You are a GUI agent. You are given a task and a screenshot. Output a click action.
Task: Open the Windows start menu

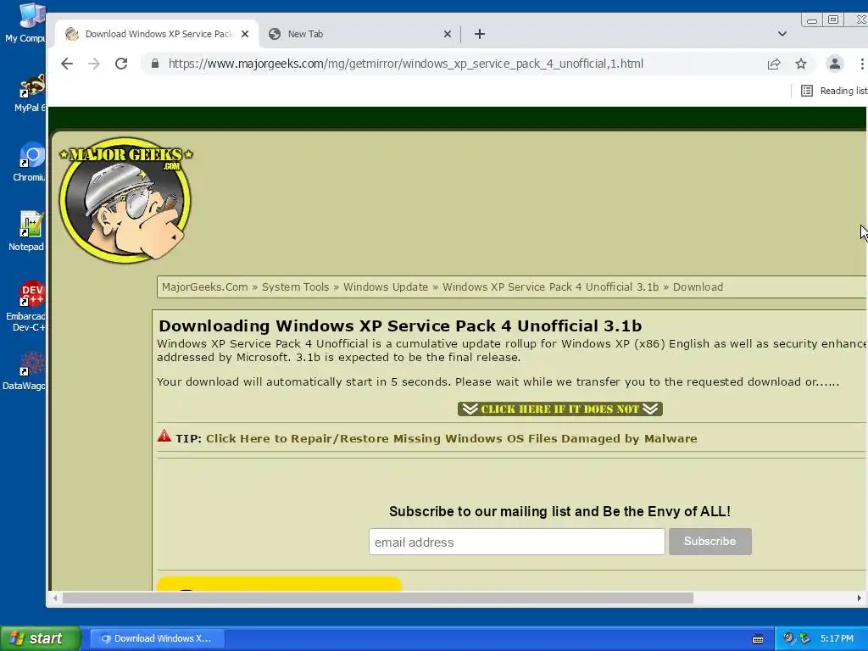41,638
